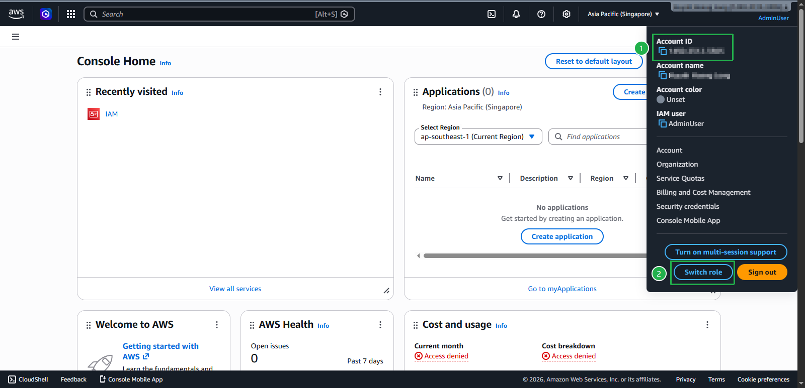Open the IAM recently visited link

tap(112, 114)
